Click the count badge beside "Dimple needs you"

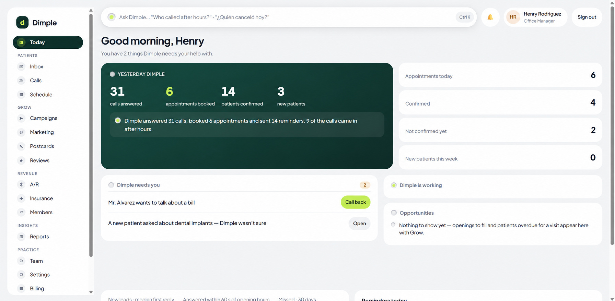[365, 185]
